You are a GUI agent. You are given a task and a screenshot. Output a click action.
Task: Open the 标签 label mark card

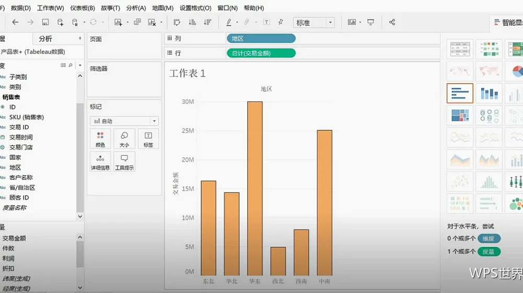pos(148,139)
